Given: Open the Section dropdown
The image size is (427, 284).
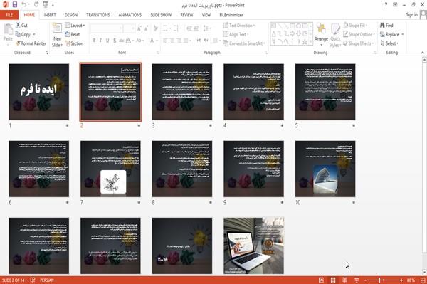Looking at the screenshot, I should [x=75, y=43].
